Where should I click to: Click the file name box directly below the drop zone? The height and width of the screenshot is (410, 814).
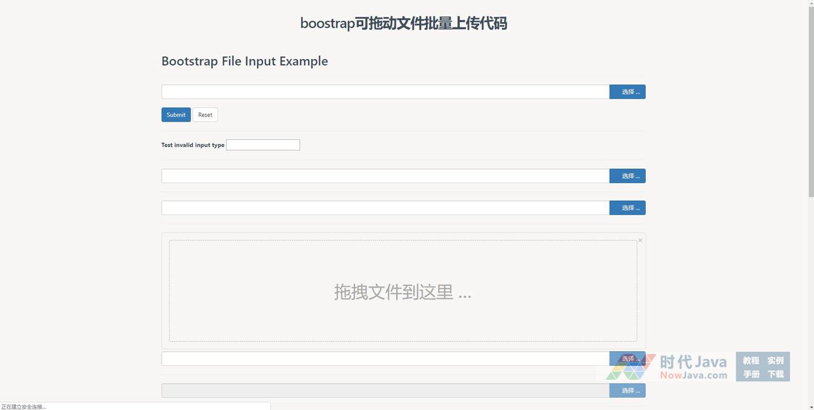pos(385,359)
